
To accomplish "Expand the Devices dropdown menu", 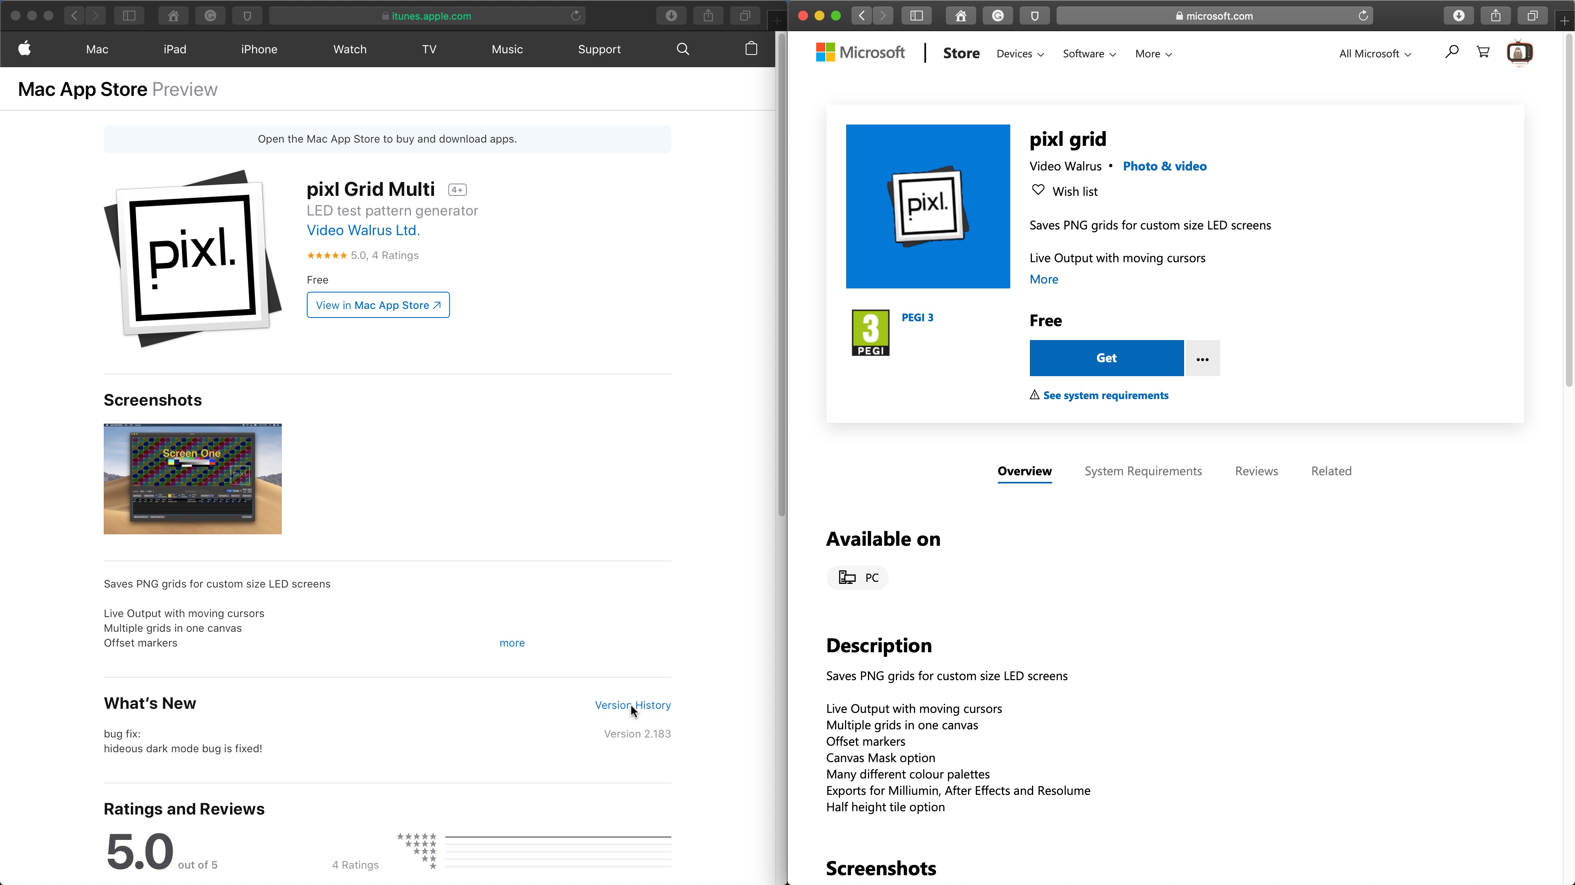I will 1020,54.
